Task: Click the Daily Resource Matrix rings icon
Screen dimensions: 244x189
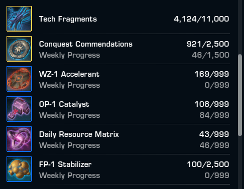Action: tap(19, 139)
